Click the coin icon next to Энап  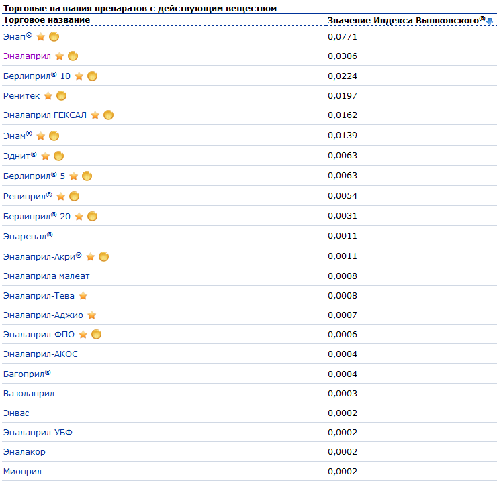tap(54, 36)
